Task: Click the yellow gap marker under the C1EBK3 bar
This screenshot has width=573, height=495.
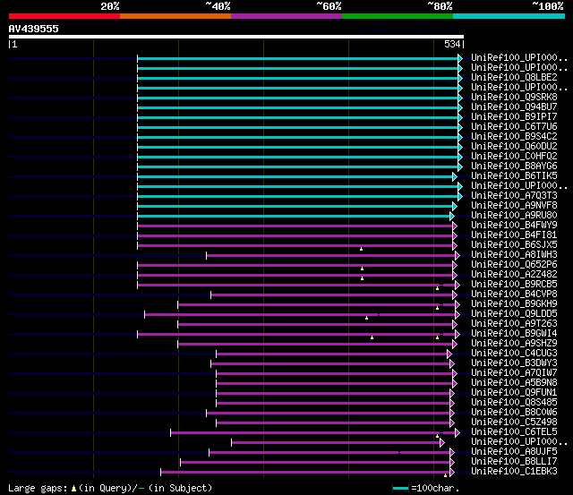Action: tap(445, 475)
